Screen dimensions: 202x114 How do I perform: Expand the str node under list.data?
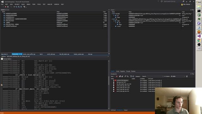[114, 16]
